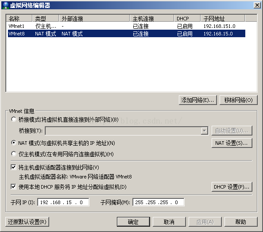Open DHCP 设置(P)... dialog
263x232 pixels.
point(232,187)
